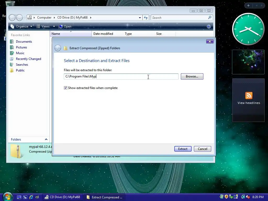Image resolution: width=268 pixels, height=201 pixels.
Task: Minimize the Explorer window
Action: tap(193, 11)
